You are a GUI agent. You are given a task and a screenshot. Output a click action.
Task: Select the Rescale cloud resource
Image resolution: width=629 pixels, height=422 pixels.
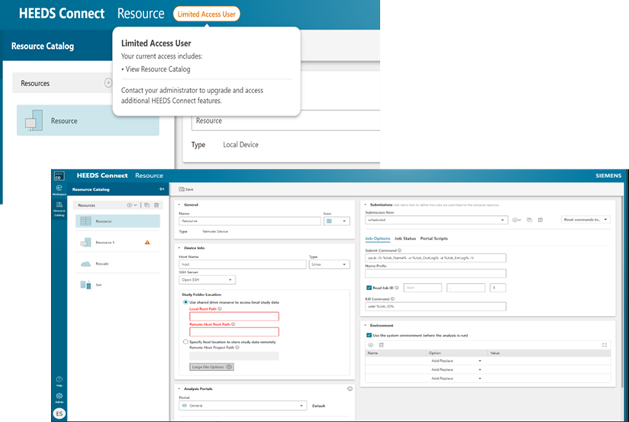click(x=118, y=263)
